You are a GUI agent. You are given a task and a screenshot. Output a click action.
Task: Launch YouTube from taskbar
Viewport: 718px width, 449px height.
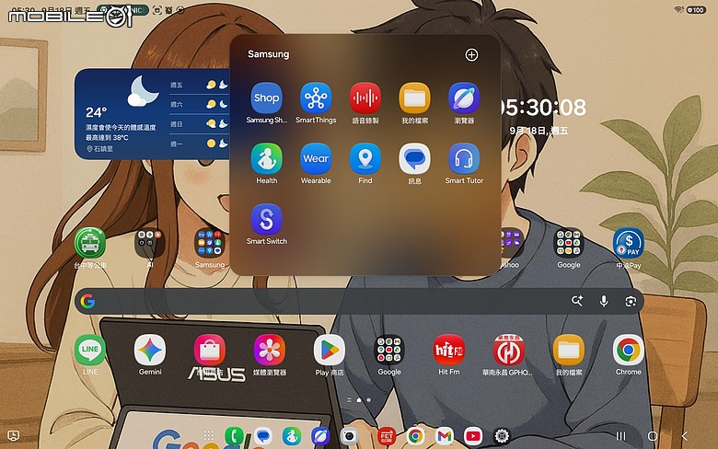473,436
